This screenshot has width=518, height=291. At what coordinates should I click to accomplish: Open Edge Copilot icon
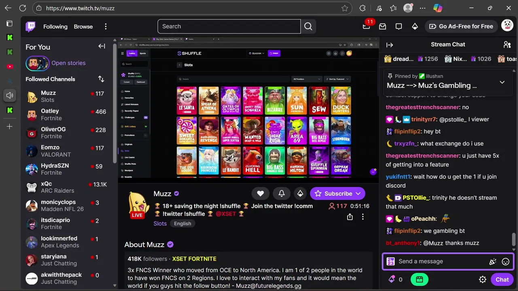coord(437,8)
